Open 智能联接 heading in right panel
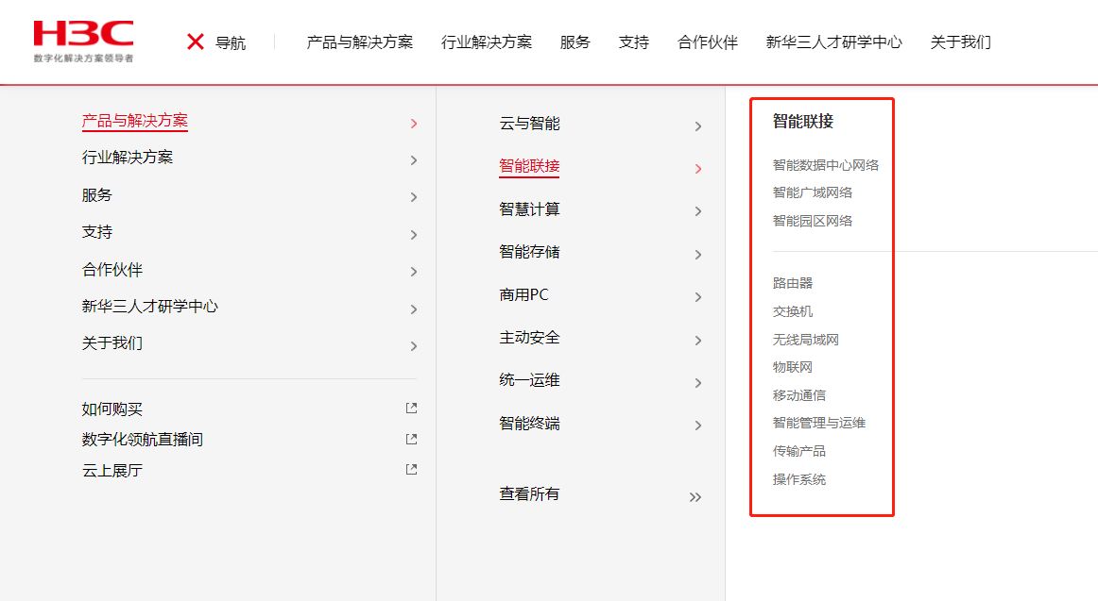The height and width of the screenshot is (601, 1098). pyautogui.click(x=803, y=122)
